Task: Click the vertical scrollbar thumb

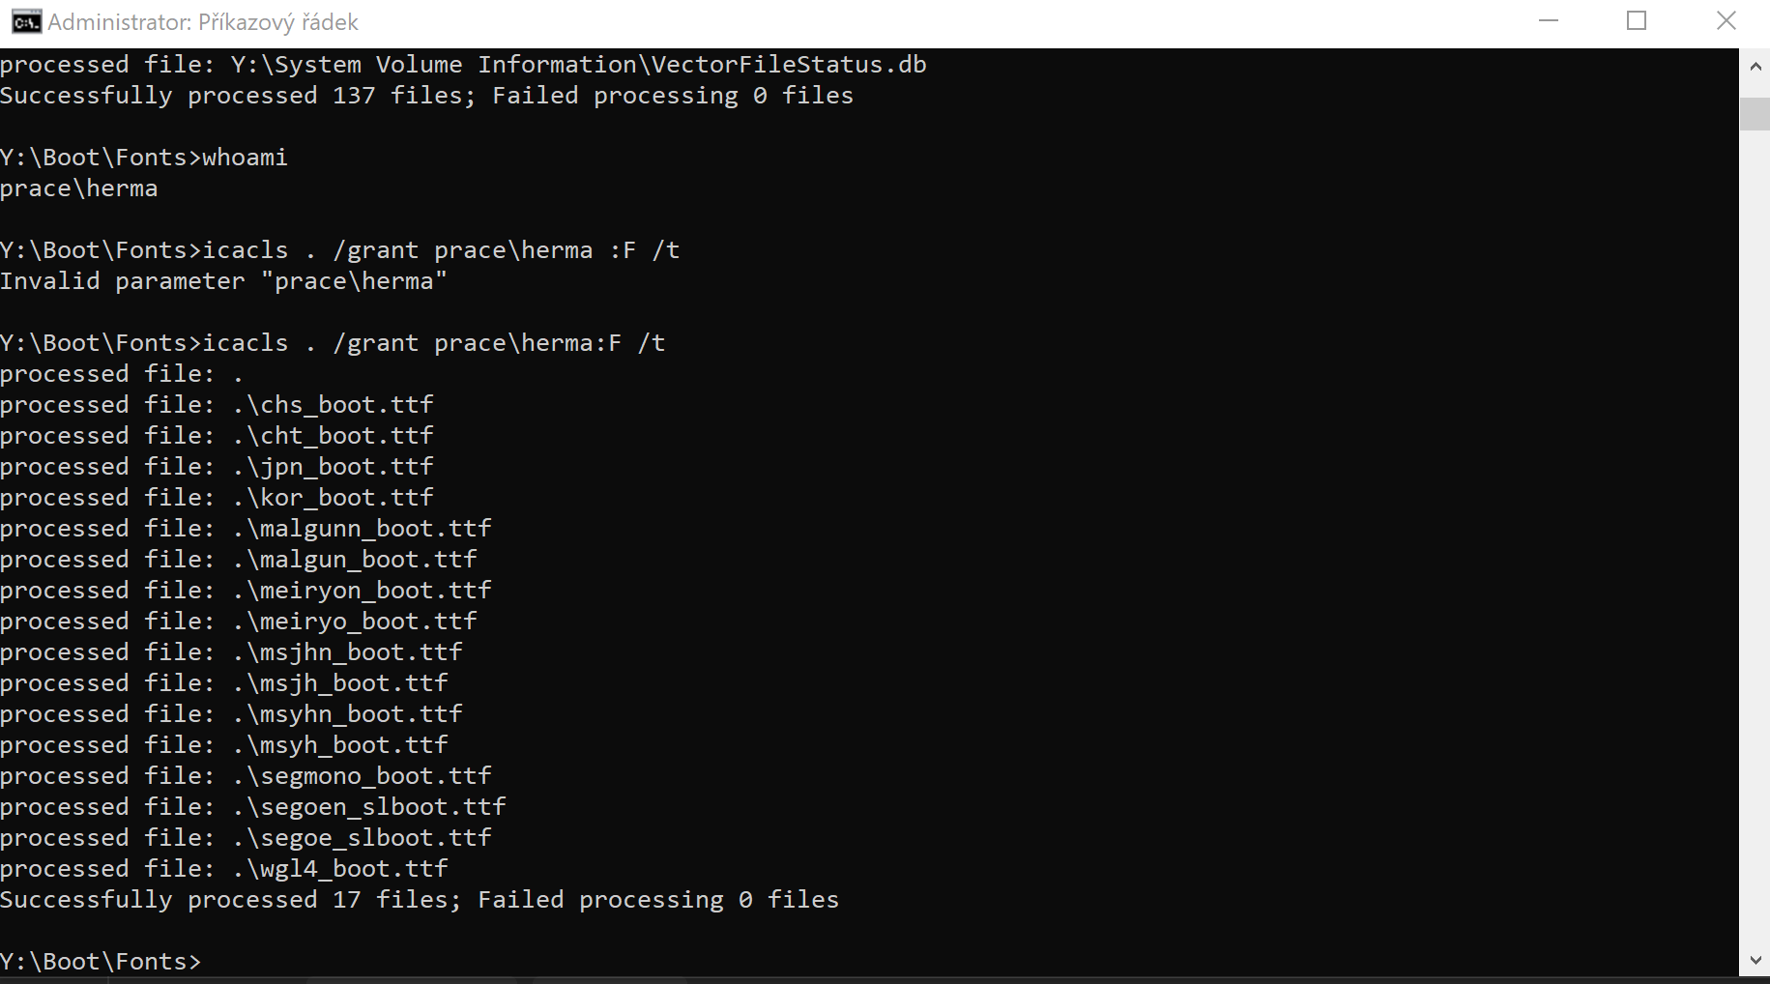Action: (x=1755, y=113)
